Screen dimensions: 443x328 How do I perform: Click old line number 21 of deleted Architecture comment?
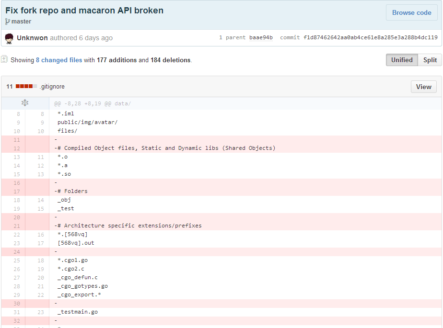click(17, 226)
